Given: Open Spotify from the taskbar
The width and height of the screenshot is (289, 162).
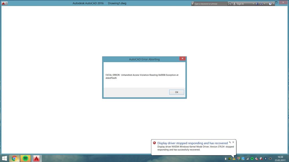Looking at the screenshot, I should [25, 158].
